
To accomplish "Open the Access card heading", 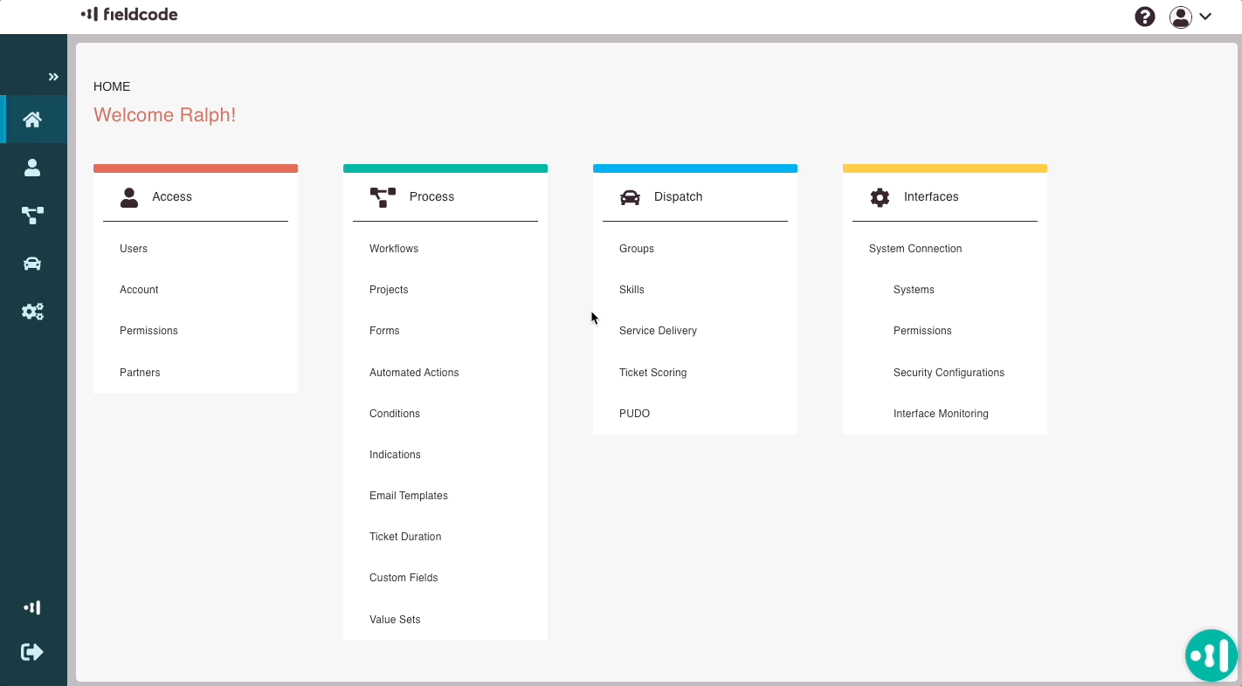I will tap(172, 197).
